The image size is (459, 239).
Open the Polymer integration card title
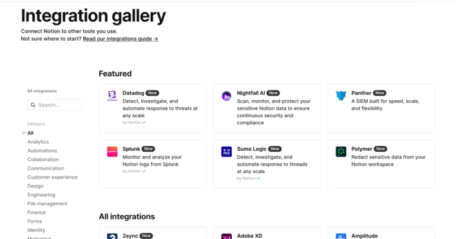click(x=362, y=149)
